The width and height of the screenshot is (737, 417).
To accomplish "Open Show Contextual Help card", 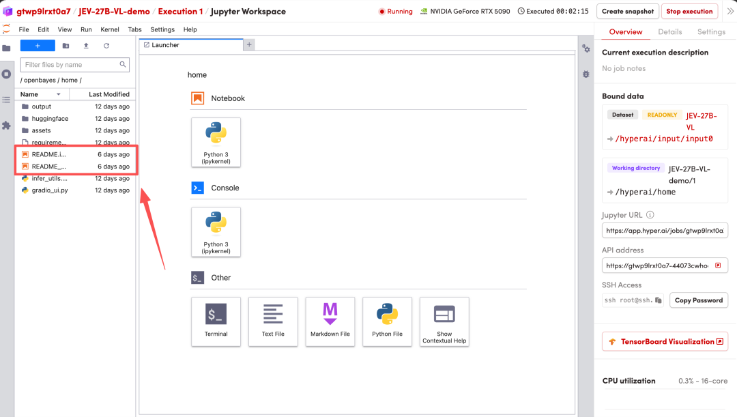I will (x=444, y=321).
